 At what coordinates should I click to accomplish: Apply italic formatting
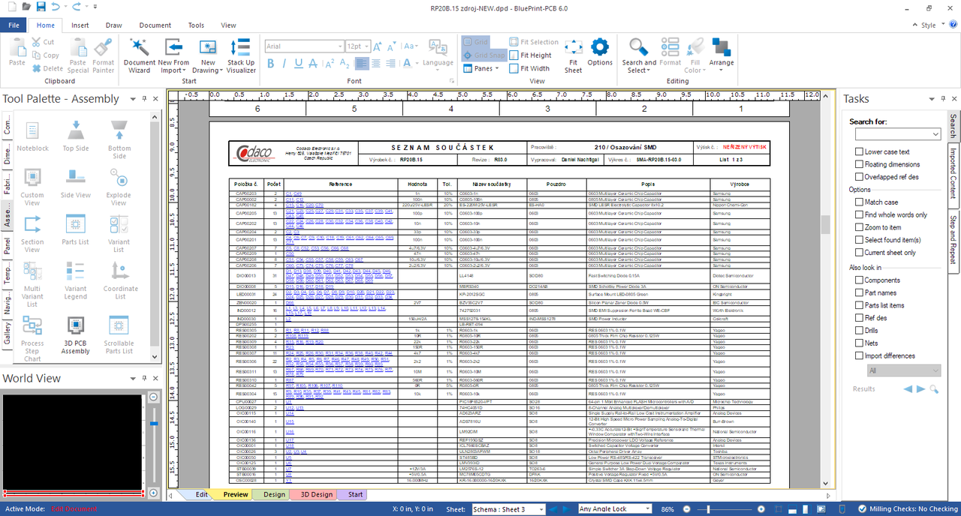coord(285,63)
